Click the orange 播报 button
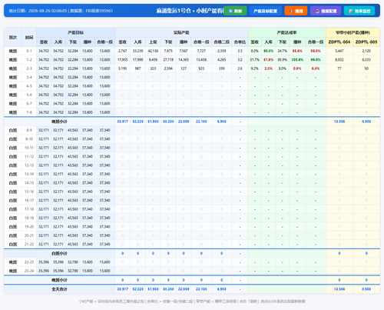This screenshot has width=384, height=310. (x=296, y=11)
